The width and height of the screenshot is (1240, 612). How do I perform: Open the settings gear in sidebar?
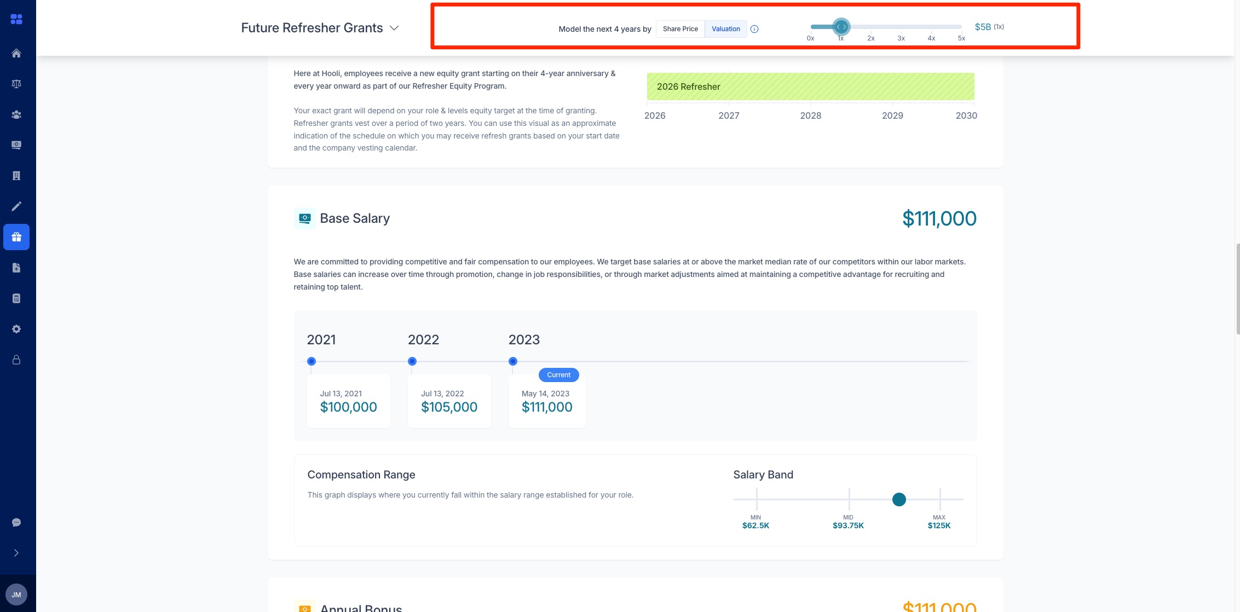coord(16,328)
